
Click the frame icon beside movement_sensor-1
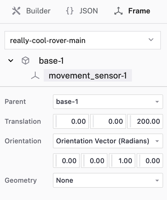click(x=35, y=76)
